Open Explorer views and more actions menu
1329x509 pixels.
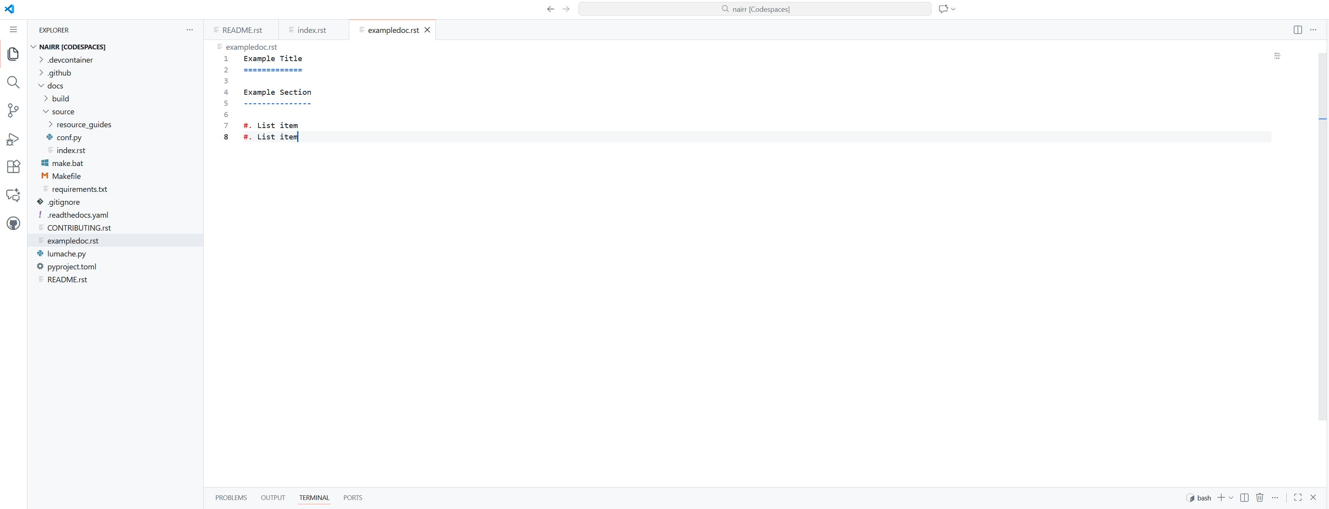[190, 30]
